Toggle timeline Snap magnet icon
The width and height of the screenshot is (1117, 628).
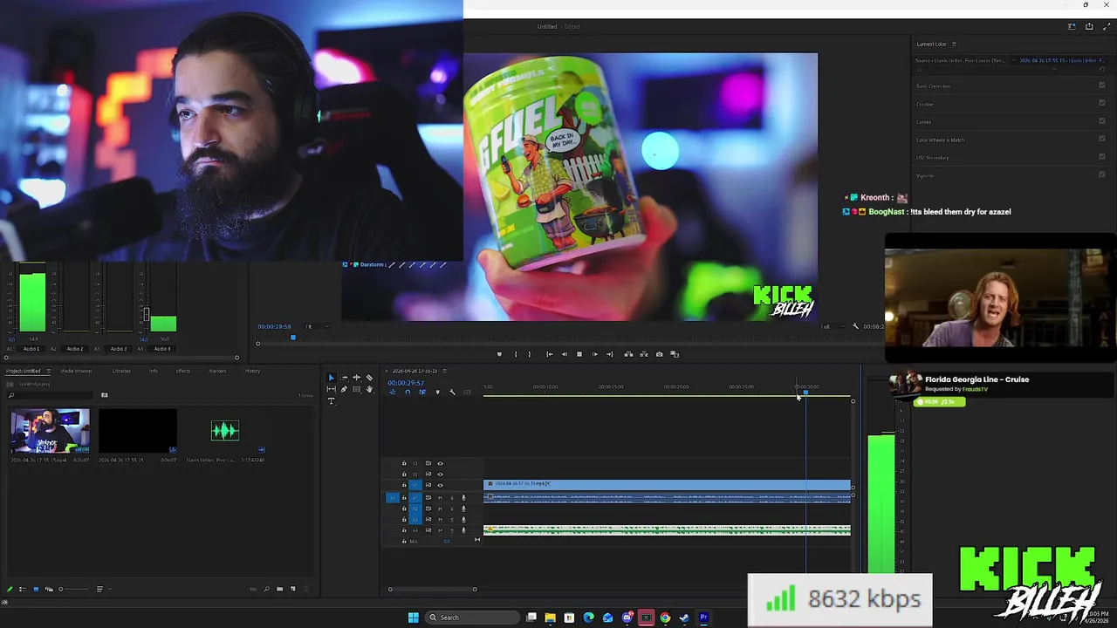[408, 392]
